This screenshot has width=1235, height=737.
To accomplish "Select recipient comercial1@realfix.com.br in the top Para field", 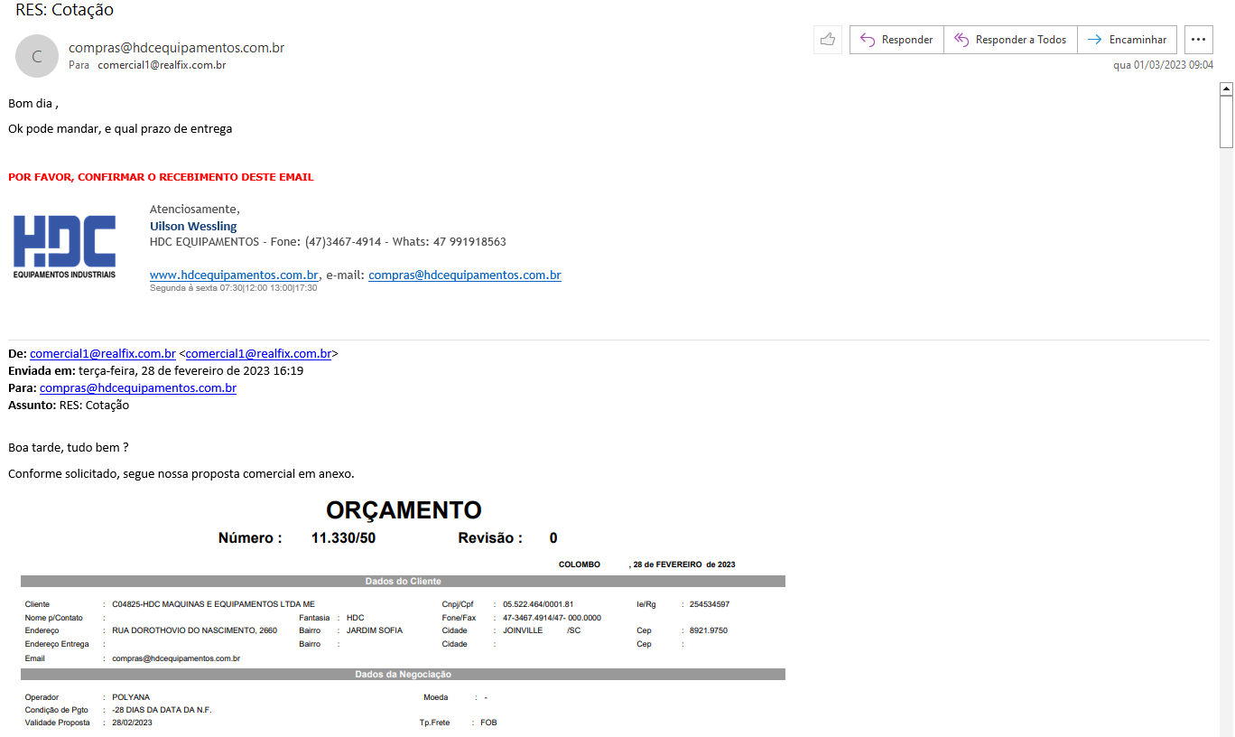I will [162, 65].
